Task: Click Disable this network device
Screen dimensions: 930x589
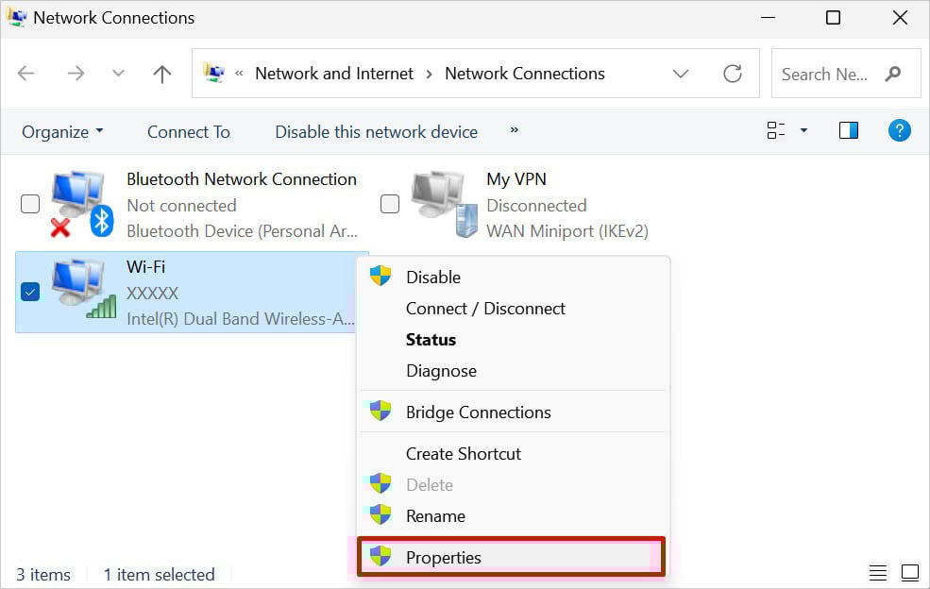Action: [376, 132]
